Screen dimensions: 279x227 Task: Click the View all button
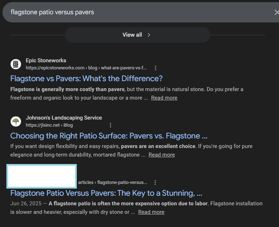coord(132,35)
